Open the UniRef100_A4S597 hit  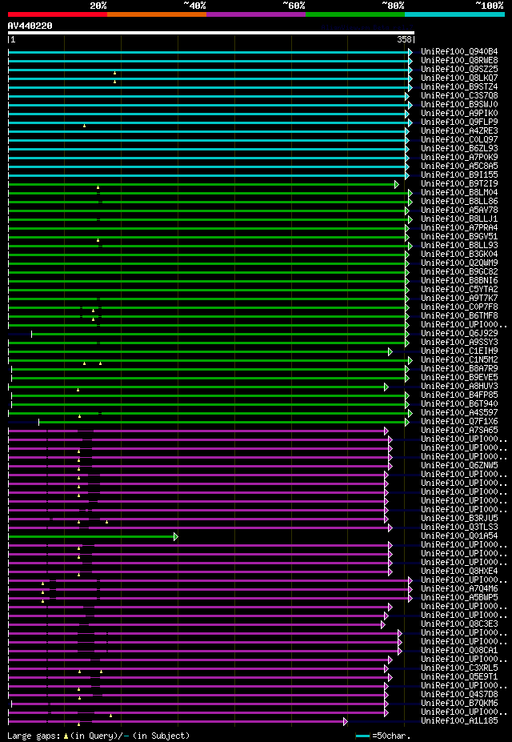pos(459,414)
